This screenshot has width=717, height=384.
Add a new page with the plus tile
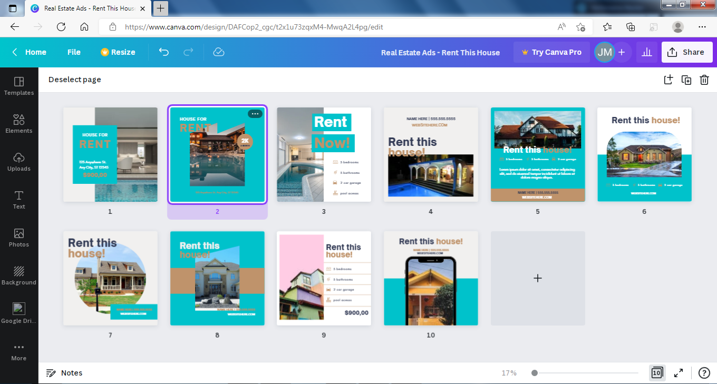click(x=538, y=278)
